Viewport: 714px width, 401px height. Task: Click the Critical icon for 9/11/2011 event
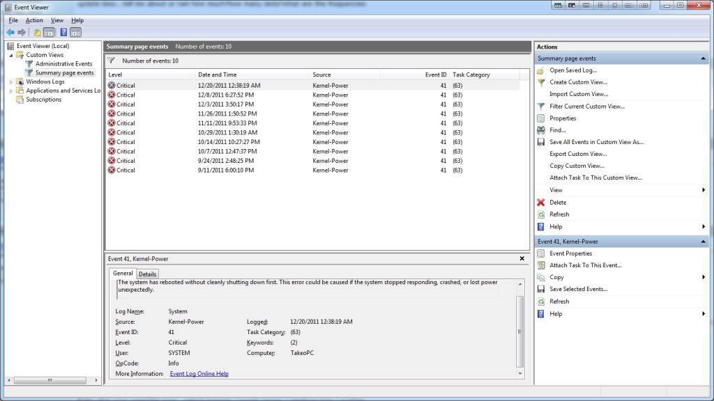112,170
